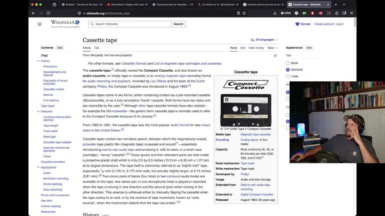Toggle reader view icon in address bar
385x216 pixels.
238,13
